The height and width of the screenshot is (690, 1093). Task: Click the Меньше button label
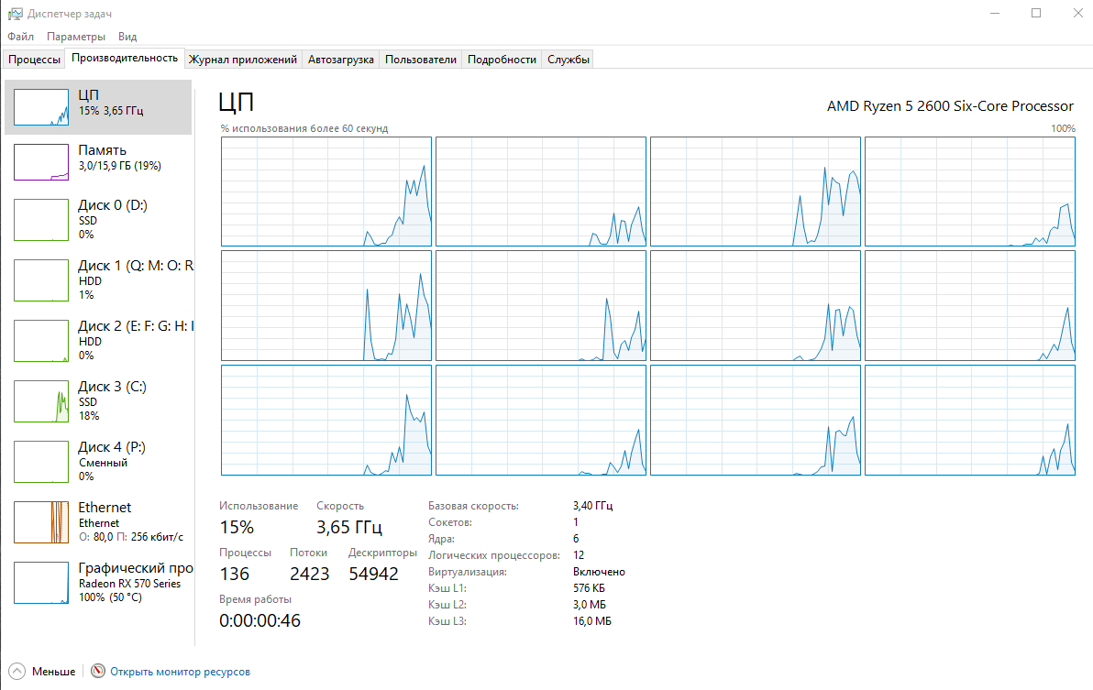click(x=54, y=672)
